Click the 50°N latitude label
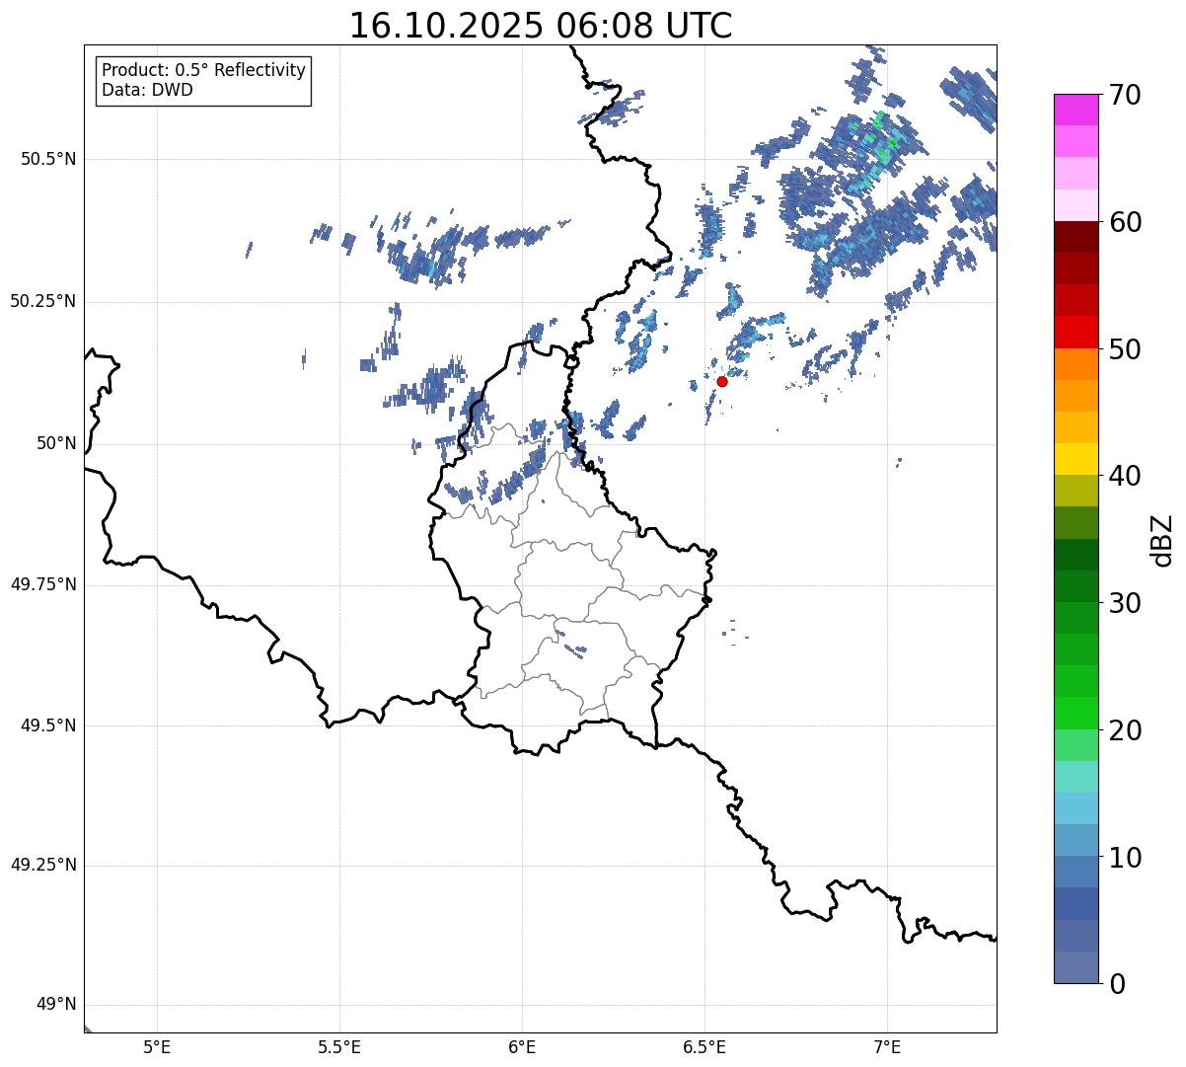 click(x=56, y=444)
